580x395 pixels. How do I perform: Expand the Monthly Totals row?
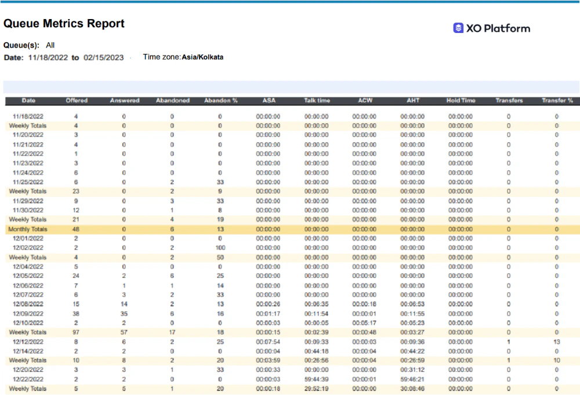click(27, 229)
